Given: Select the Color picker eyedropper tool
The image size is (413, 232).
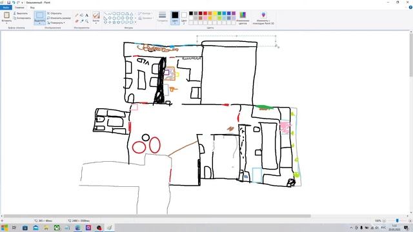Looking at the screenshot, I should click(x=82, y=21).
